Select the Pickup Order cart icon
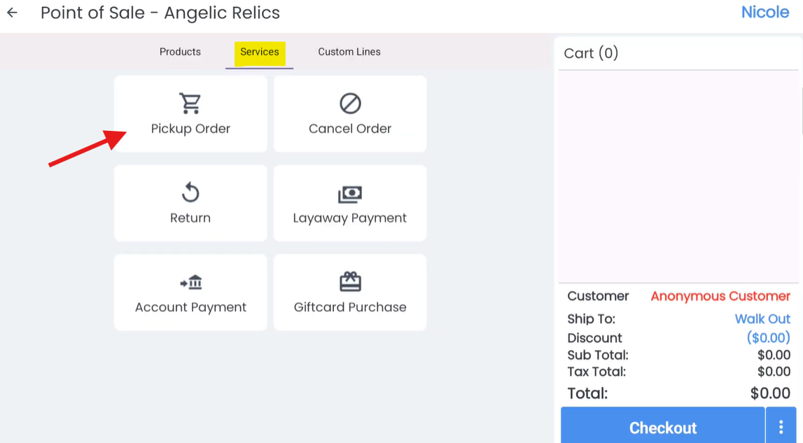 [x=190, y=104]
